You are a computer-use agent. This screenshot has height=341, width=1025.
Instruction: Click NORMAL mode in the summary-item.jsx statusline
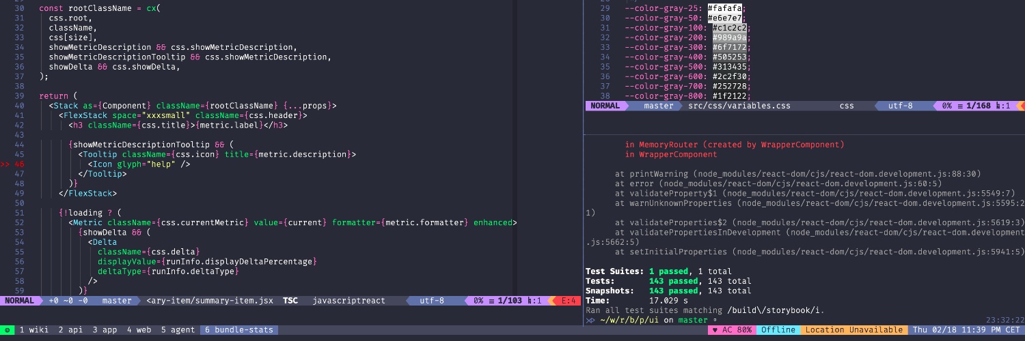click(19, 300)
